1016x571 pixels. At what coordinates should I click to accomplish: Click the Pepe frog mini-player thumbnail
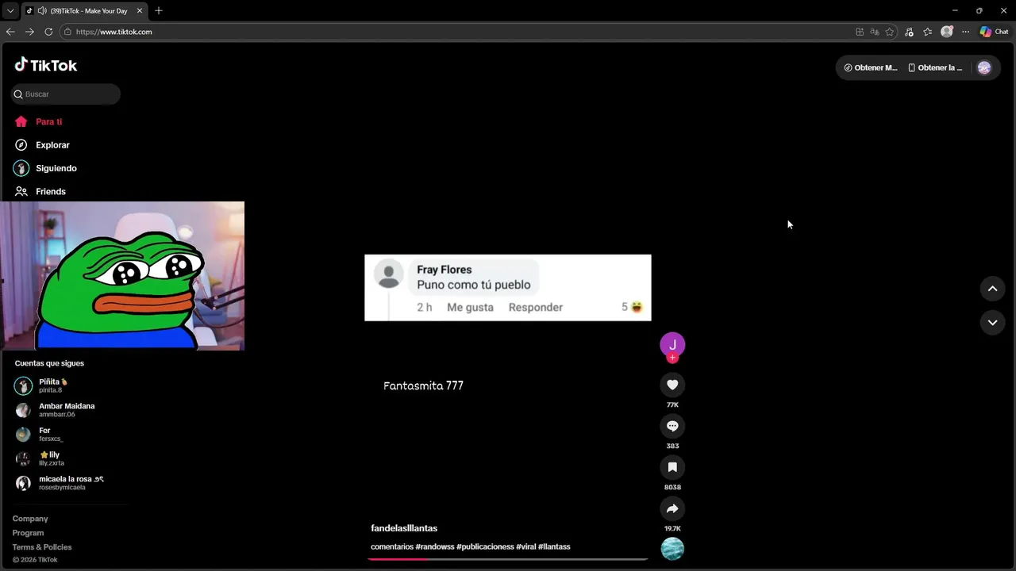click(122, 276)
